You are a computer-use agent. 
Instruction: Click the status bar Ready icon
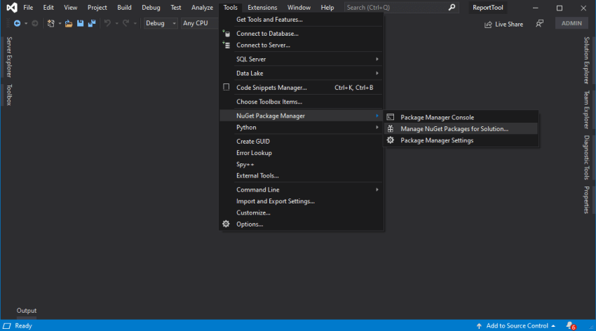click(7, 325)
